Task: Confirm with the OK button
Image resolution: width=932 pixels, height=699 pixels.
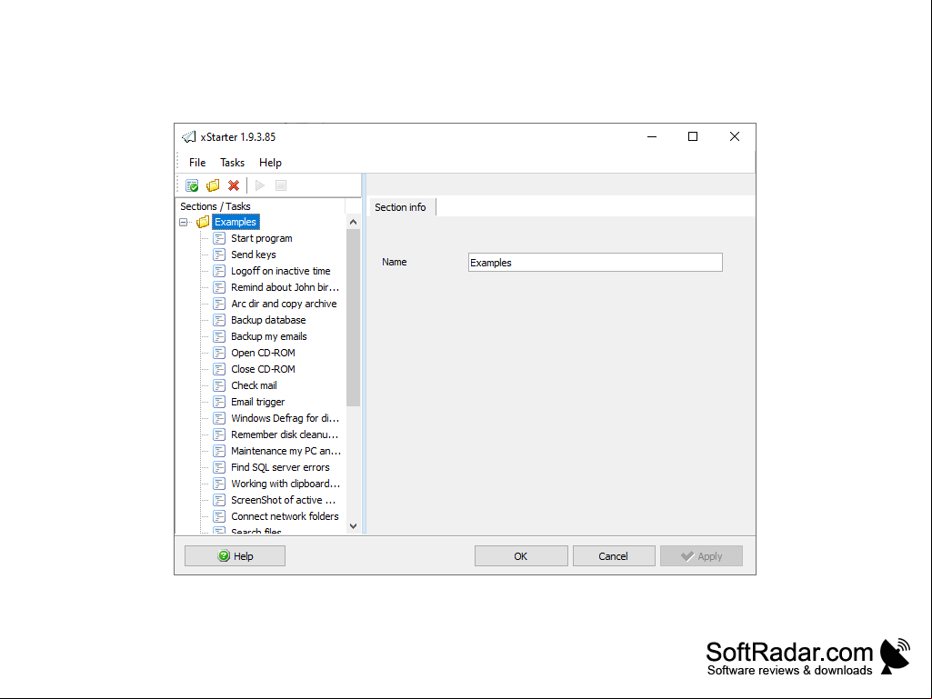Action: [x=521, y=555]
